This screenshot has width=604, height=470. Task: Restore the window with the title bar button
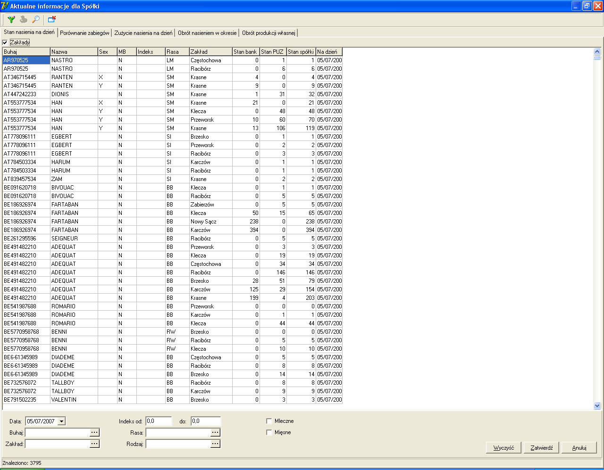(587, 6)
